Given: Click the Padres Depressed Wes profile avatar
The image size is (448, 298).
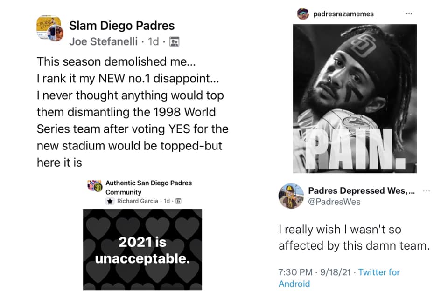Looking at the screenshot, I should click(x=291, y=196).
